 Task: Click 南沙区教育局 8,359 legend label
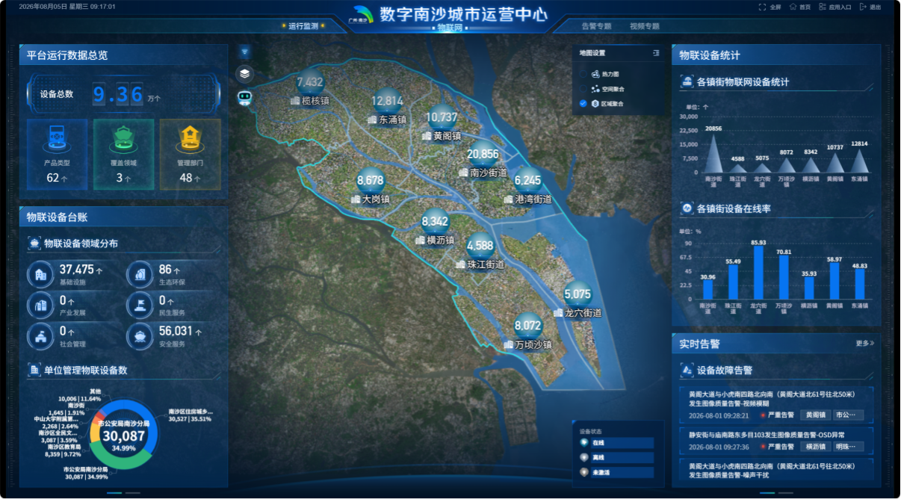63,450
